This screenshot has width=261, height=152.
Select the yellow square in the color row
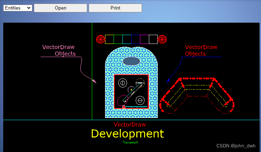[109, 39]
